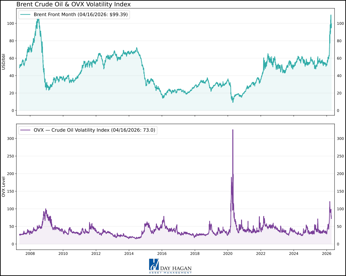Click the 2016 Brent price trough
This screenshot has height=276, width=346.
[163, 98]
